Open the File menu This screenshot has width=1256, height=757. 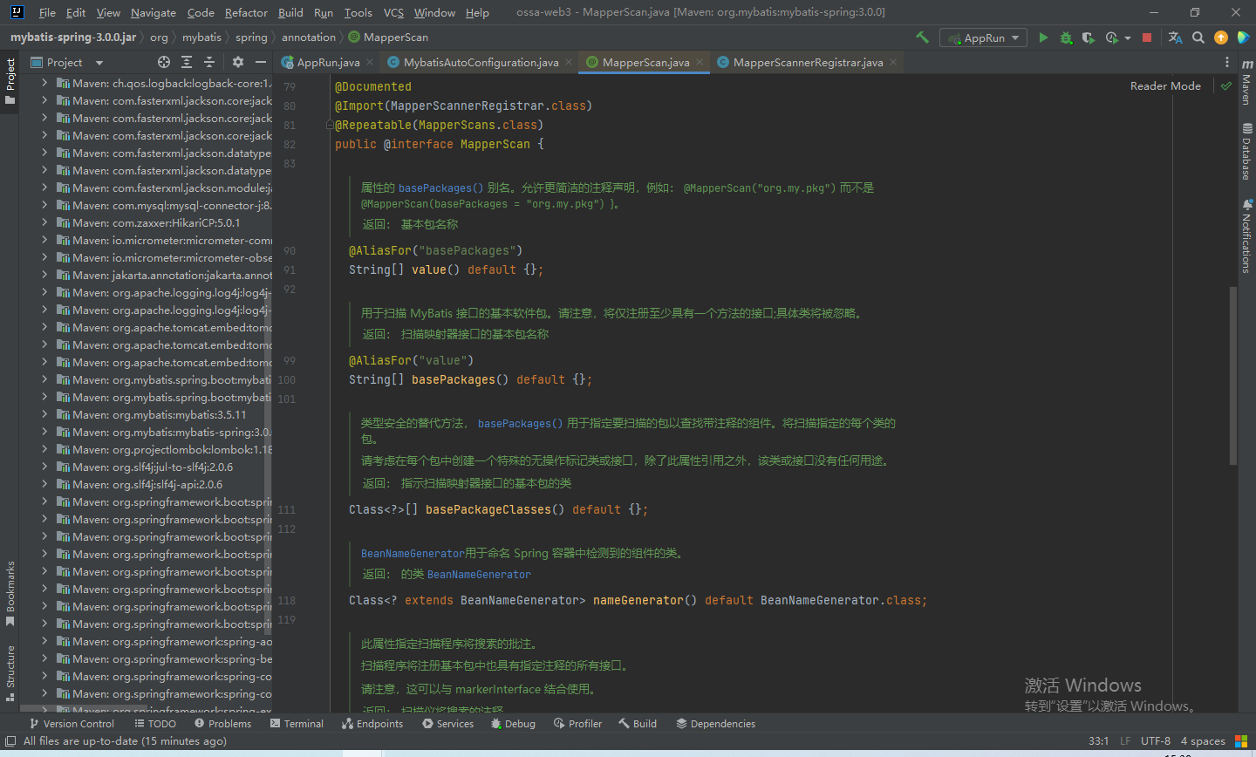coord(47,12)
